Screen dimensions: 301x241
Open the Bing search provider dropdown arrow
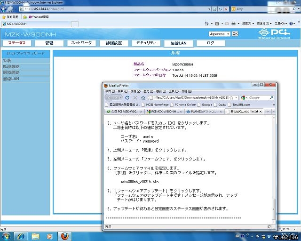298,9
